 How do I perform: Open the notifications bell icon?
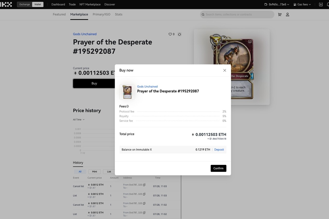pos(328,4)
